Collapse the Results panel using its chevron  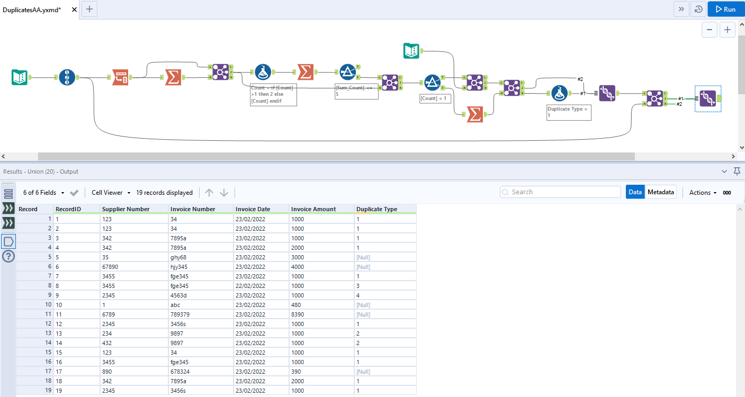pos(724,172)
